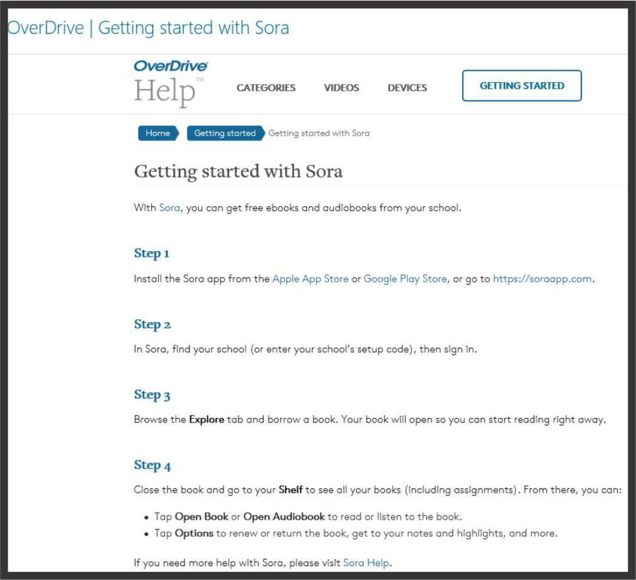Image resolution: width=636 pixels, height=580 pixels.
Task: Open the CATEGORIES menu
Action: 266,88
